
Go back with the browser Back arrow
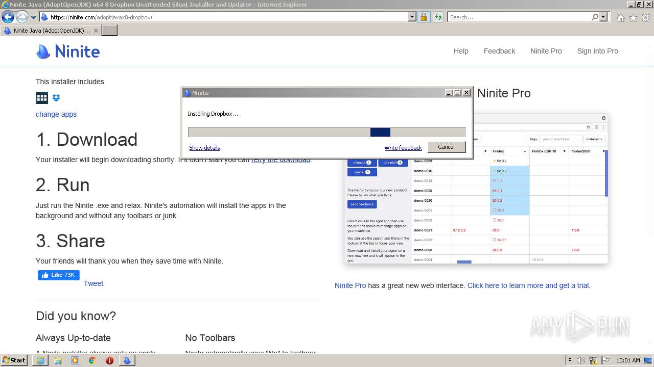point(8,17)
